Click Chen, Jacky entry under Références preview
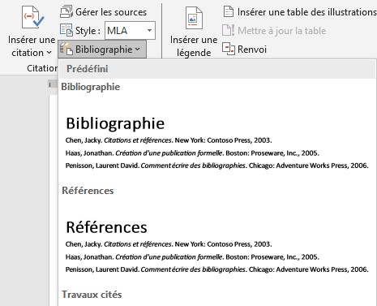Viewport: 377px width, 306px height. tap(169, 244)
